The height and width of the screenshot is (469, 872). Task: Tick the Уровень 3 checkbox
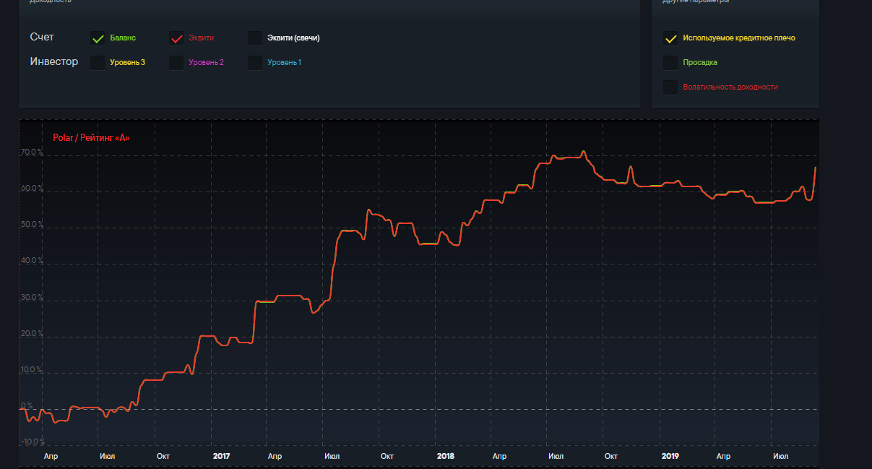(x=98, y=63)
